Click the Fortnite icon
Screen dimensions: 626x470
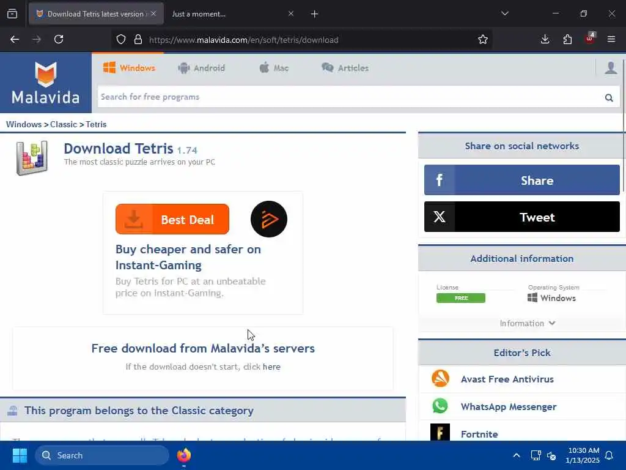click(x=440, y=433)
